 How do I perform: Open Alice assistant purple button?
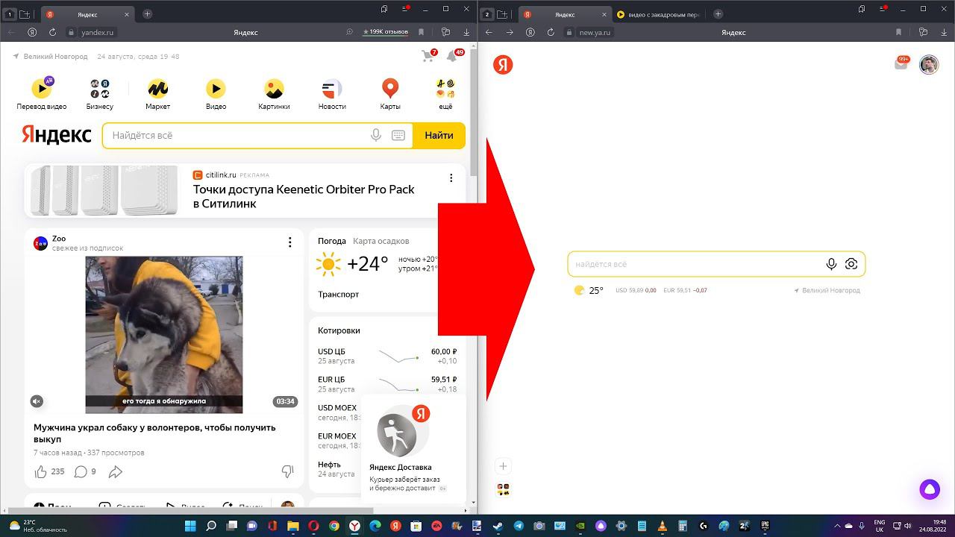tap(930, 489)
